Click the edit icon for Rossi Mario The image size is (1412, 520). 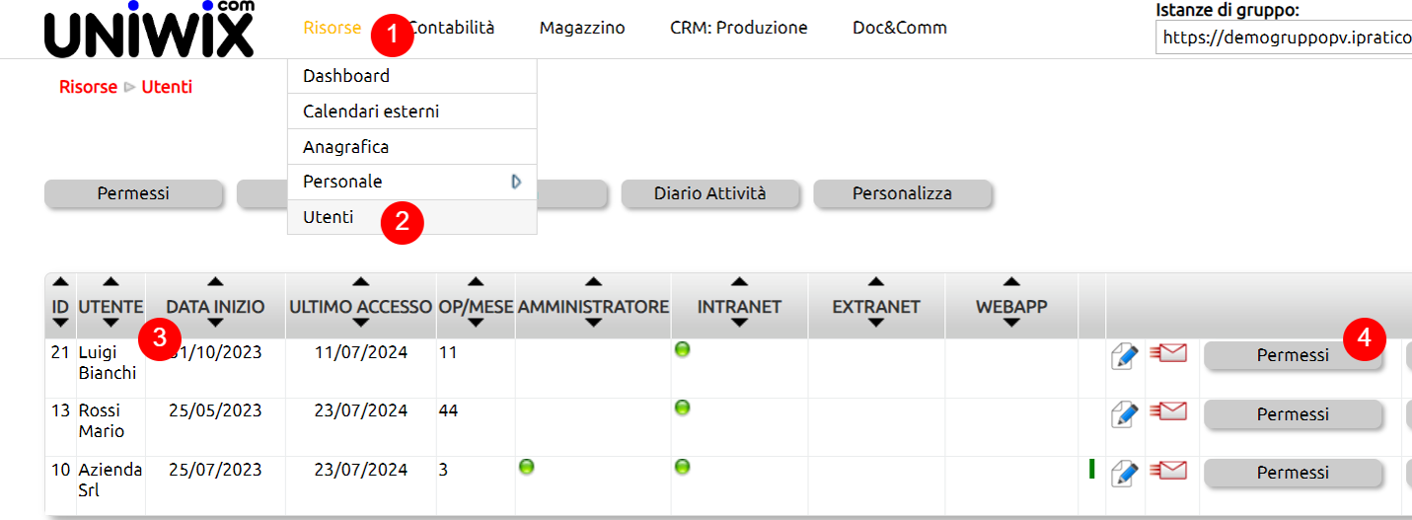[1124, 414]
